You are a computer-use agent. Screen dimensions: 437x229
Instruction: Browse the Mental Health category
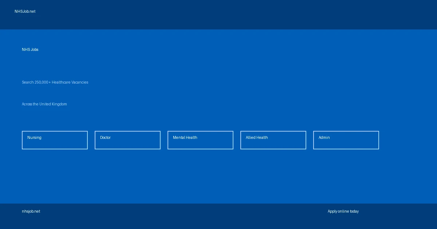200,140
